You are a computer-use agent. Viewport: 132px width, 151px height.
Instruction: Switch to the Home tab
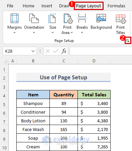28,6
